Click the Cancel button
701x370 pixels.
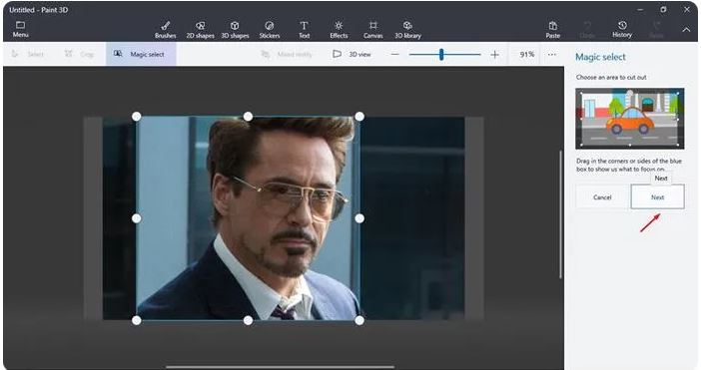(x=602, y=196)
